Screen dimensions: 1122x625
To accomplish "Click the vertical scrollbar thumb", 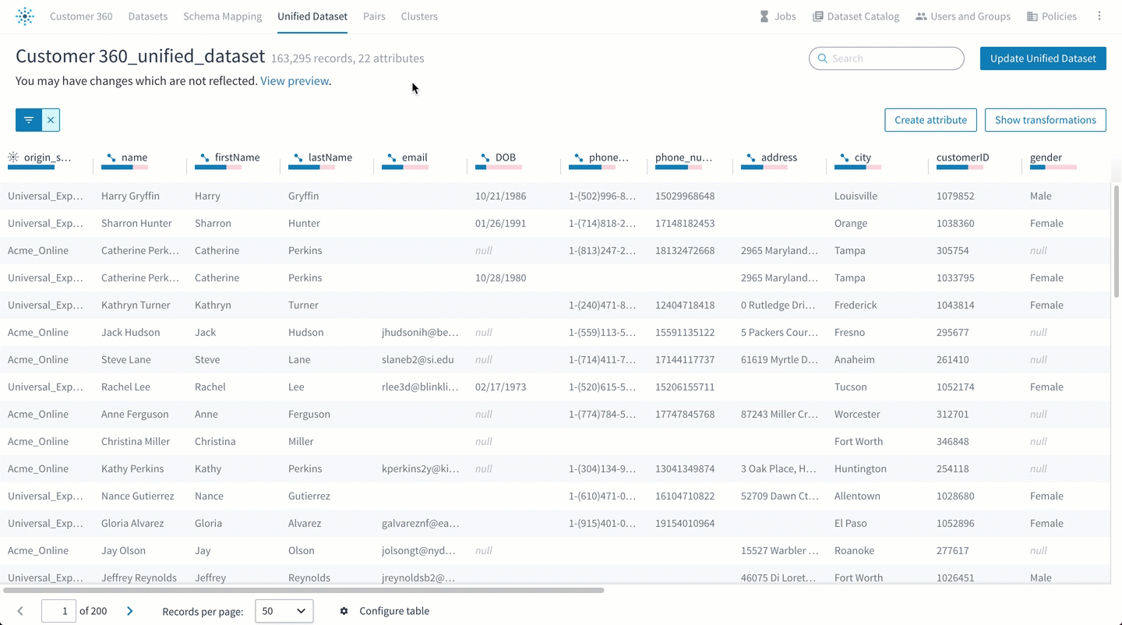I will pyautogui.click(x=1117, y=240).
